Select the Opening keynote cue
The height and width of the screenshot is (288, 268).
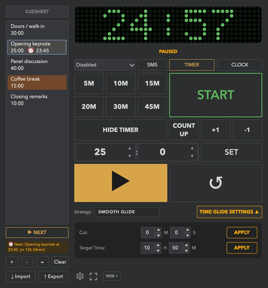pyautogui.click(x=37, y=47)
